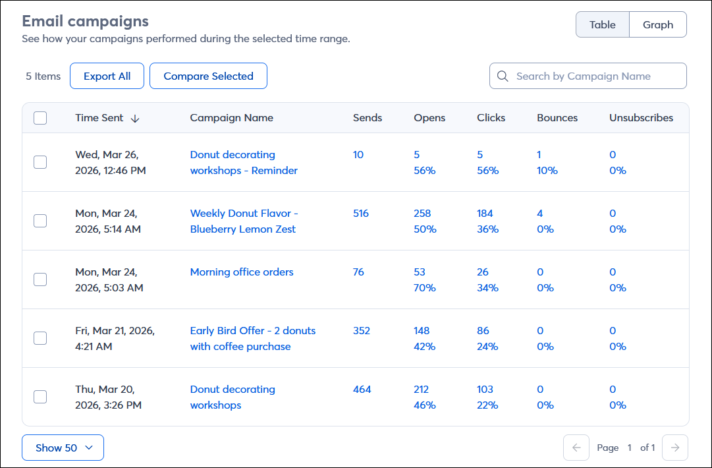Open Donut decorating workshops - Reminder campaign
Image resolution: width=712 pixels, height=468 pixels.
tap(244, 162)
